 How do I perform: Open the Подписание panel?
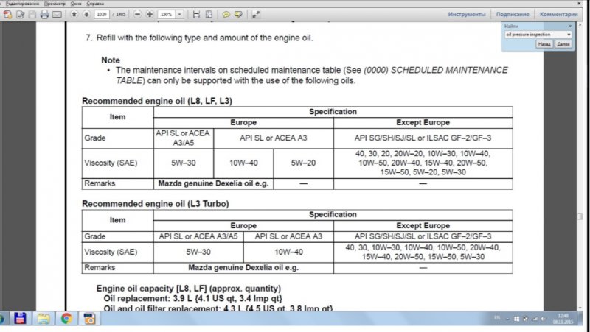click(x=513, y=14)
